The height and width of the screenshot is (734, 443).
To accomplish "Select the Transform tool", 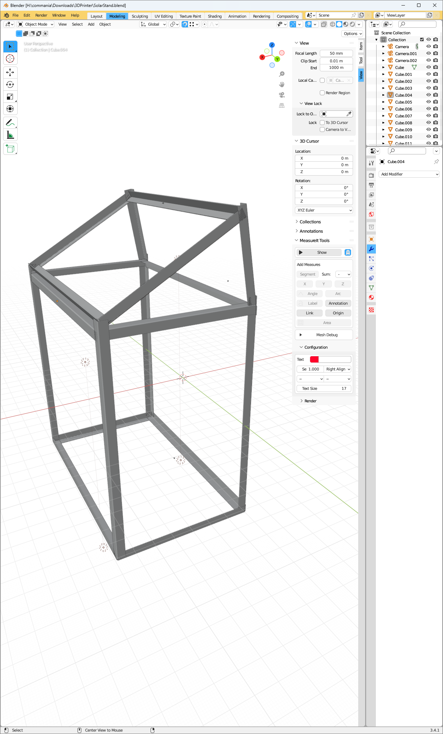I will coord(10,109).
